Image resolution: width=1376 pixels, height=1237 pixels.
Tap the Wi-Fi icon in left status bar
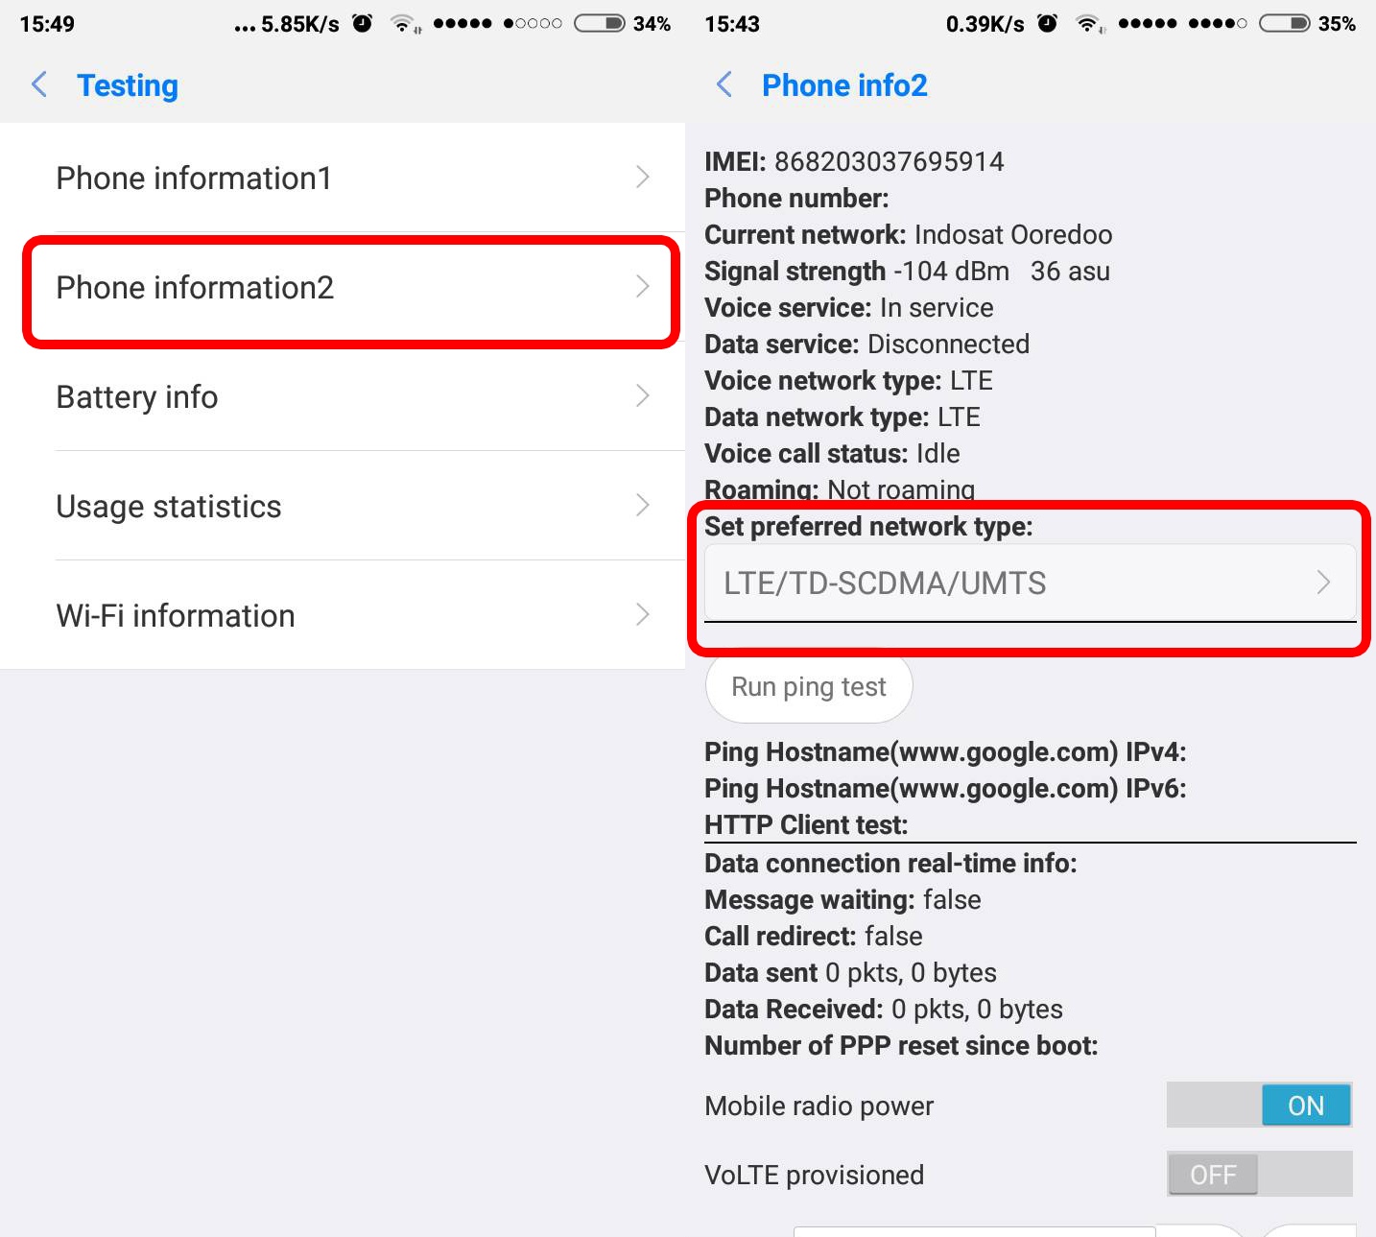(403, 24)
